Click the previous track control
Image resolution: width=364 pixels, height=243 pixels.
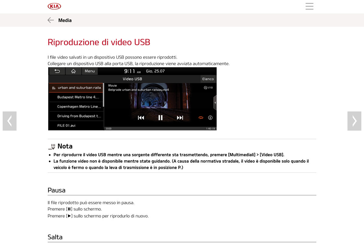click(141, 118)
